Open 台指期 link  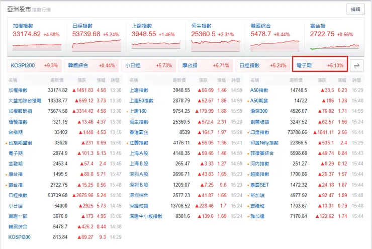click(16, 132)
